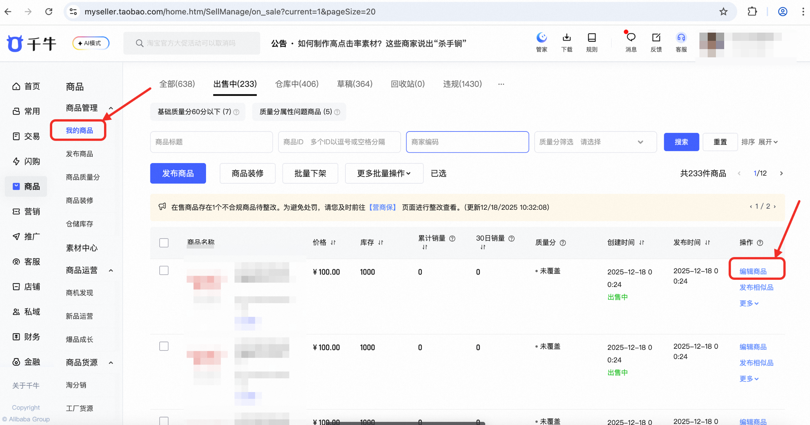Click 编辑商品 for first product
This screenshot has height=425, width=810.
pyautogui.click(x=753, y=272)
